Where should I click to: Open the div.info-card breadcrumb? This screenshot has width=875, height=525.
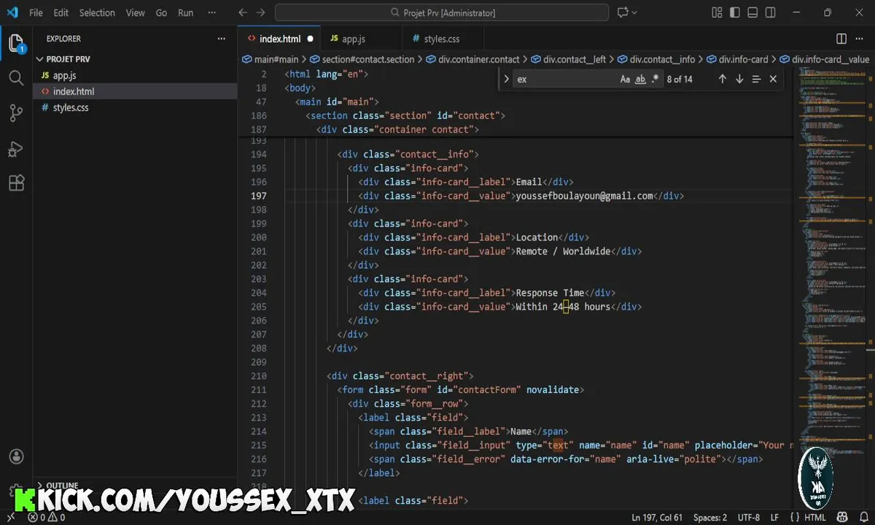[x=737, y=59]
